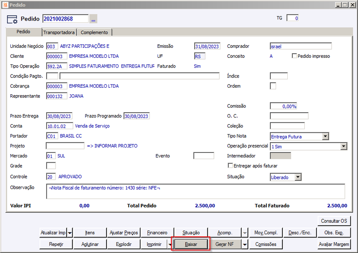
Task: Focus the Índice field
Action: pyautogui.click(x=279, y=76)
